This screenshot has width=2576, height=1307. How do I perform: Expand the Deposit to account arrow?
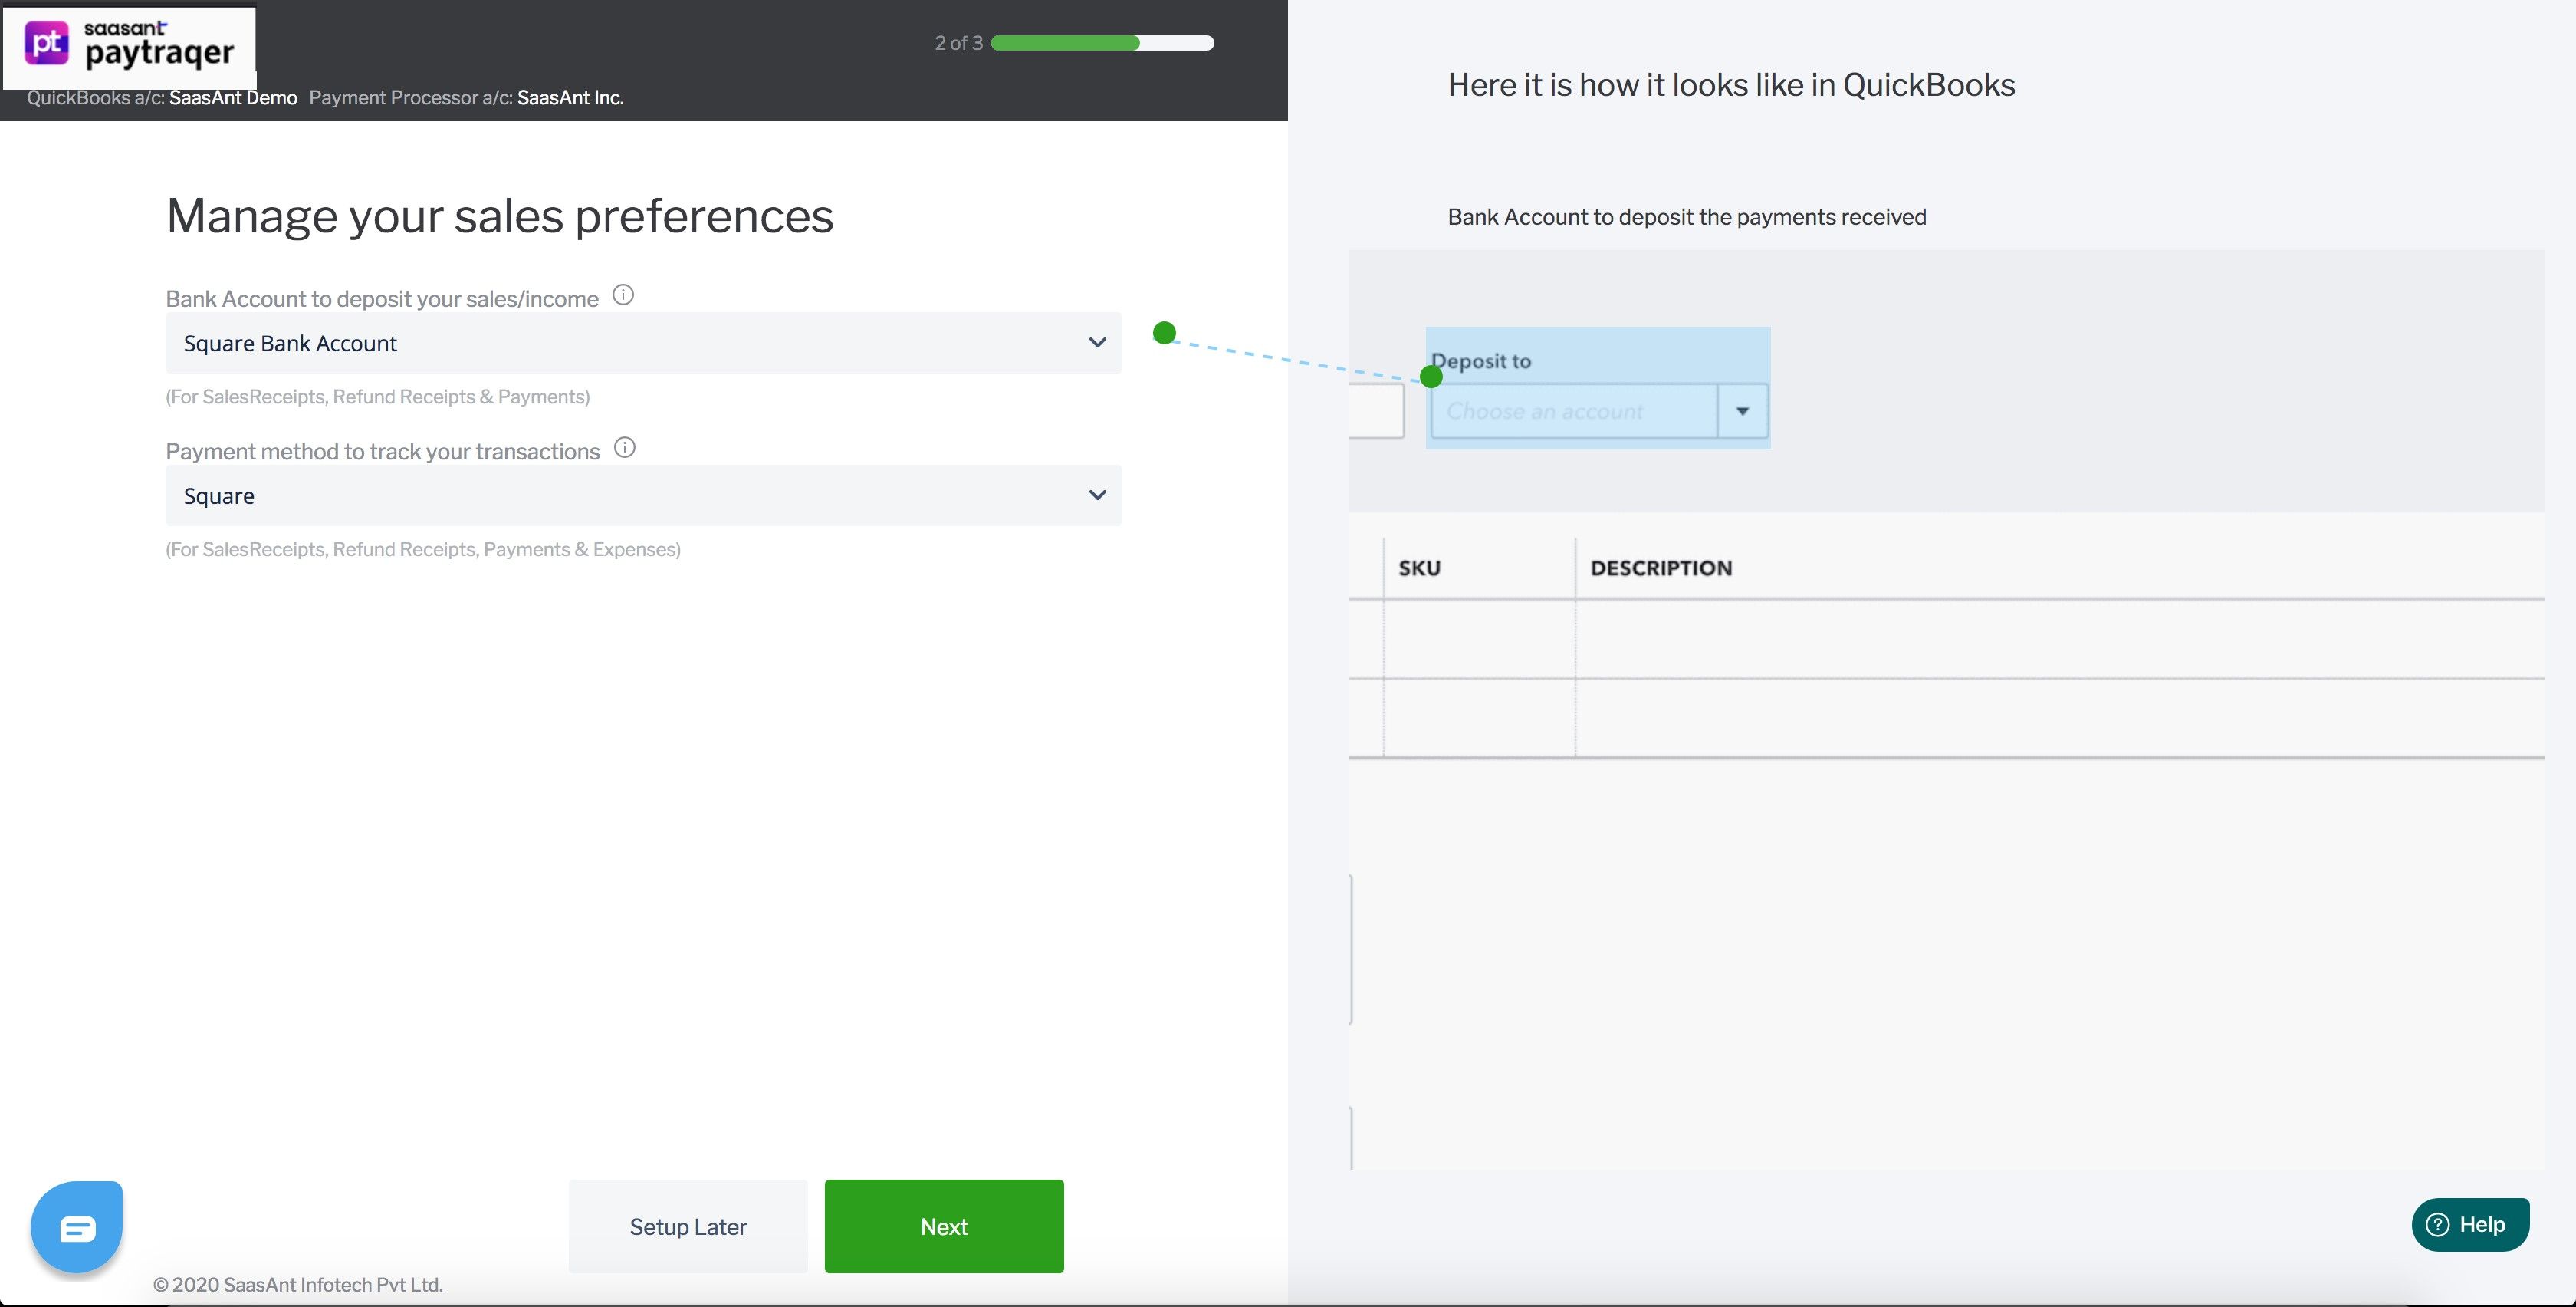coord(1742,411)
